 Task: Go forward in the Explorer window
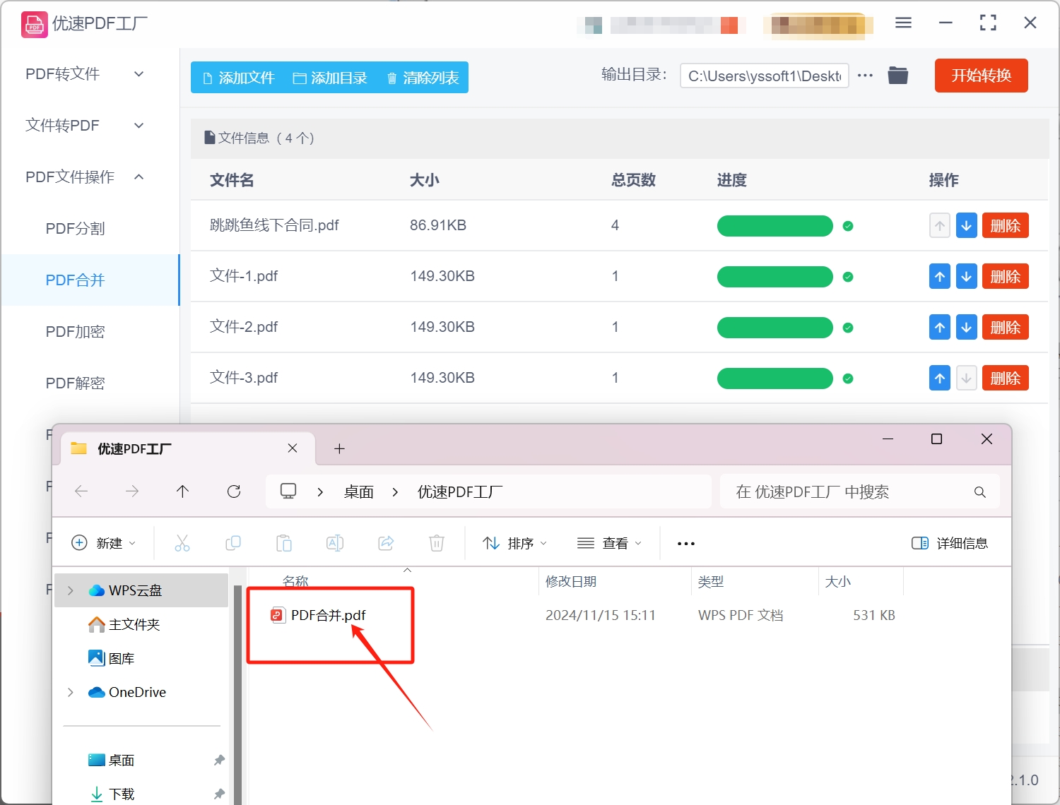pyautogui.click(x=132, y=491)
